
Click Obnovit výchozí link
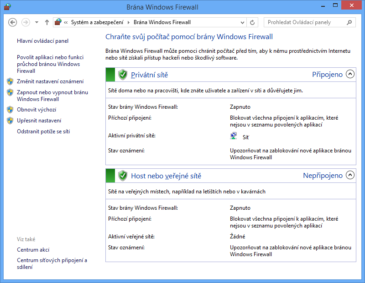36,110
